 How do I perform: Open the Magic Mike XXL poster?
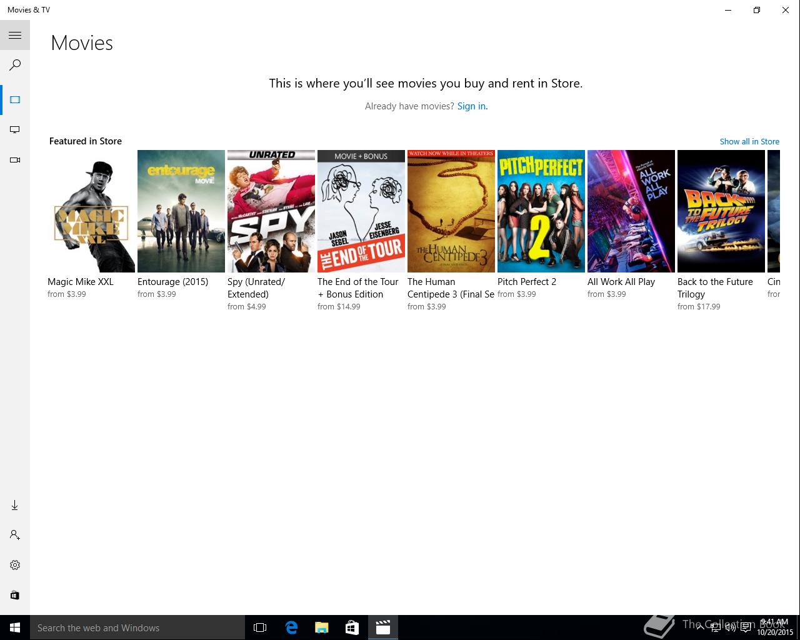point(91,211)
